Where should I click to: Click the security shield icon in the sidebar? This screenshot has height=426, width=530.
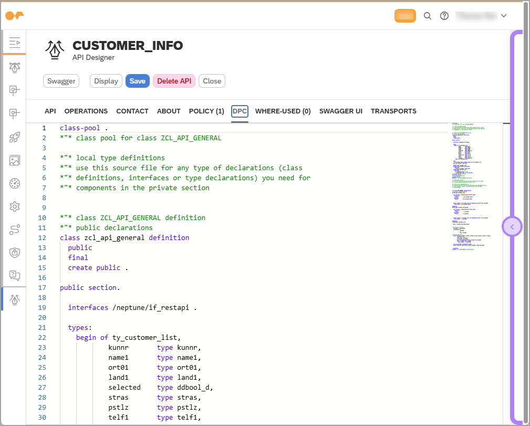point(14,253)
